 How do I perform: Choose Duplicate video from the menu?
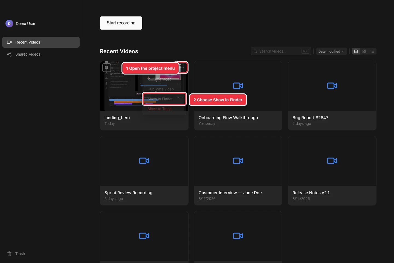click(x=164, y=89)
